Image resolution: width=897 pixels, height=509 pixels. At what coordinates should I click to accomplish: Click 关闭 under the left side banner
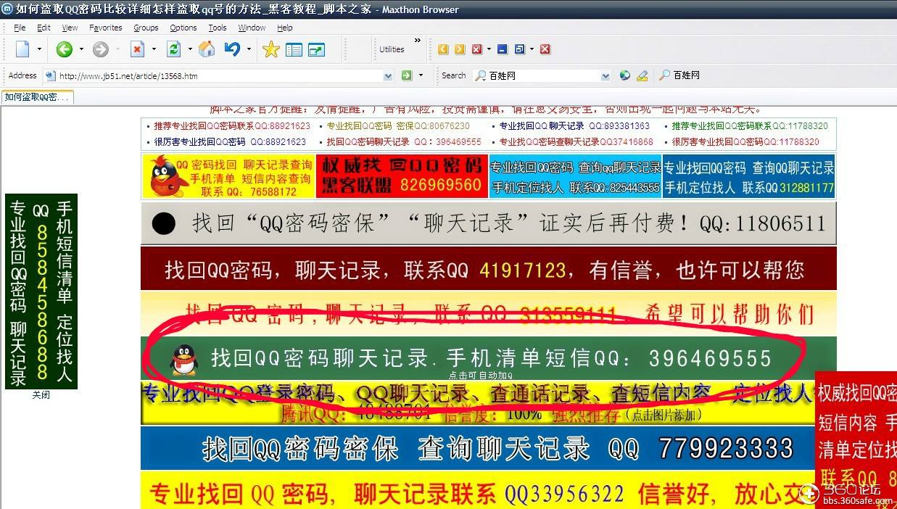click(41, 395)
